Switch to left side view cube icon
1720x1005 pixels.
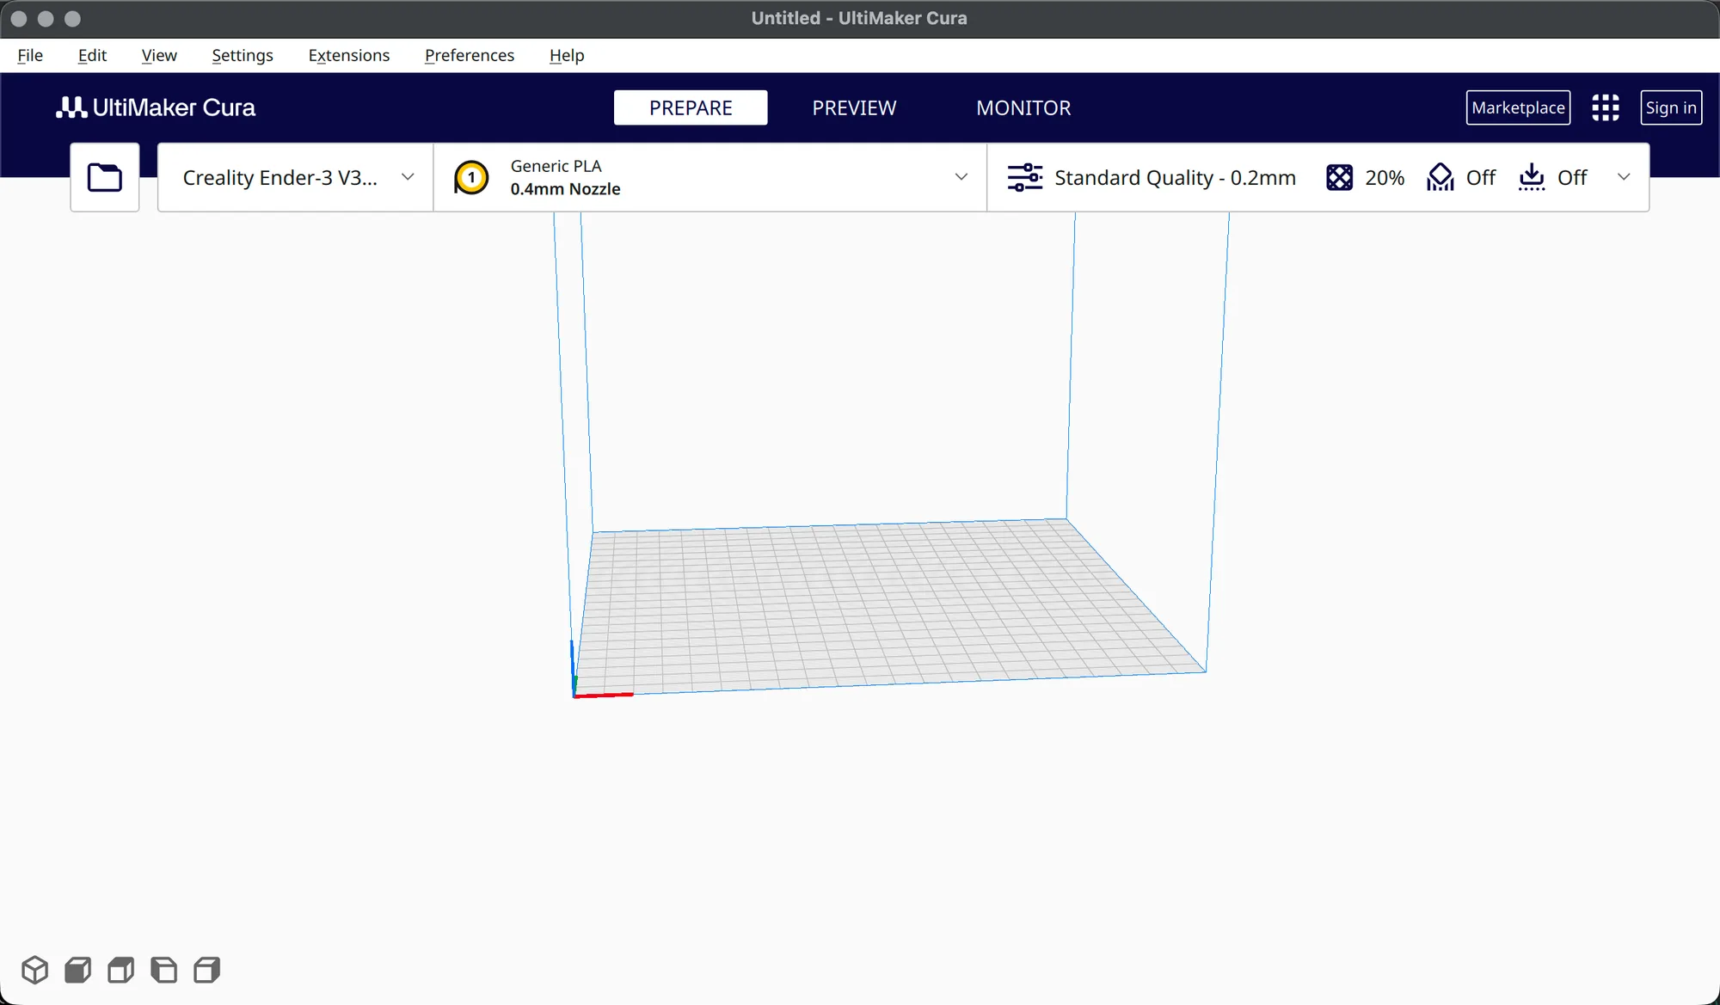point(164,970)
